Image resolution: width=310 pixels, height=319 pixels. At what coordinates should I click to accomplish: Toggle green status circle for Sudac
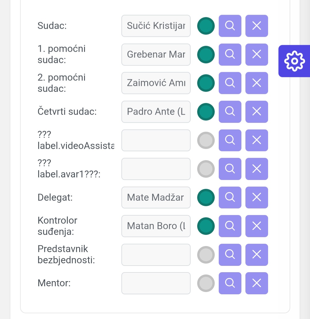pyautogui.click(x=206, y=26)
